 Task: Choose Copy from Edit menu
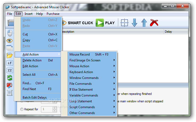pos(38,40)
